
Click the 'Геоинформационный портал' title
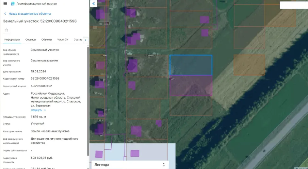pos(37,3)
